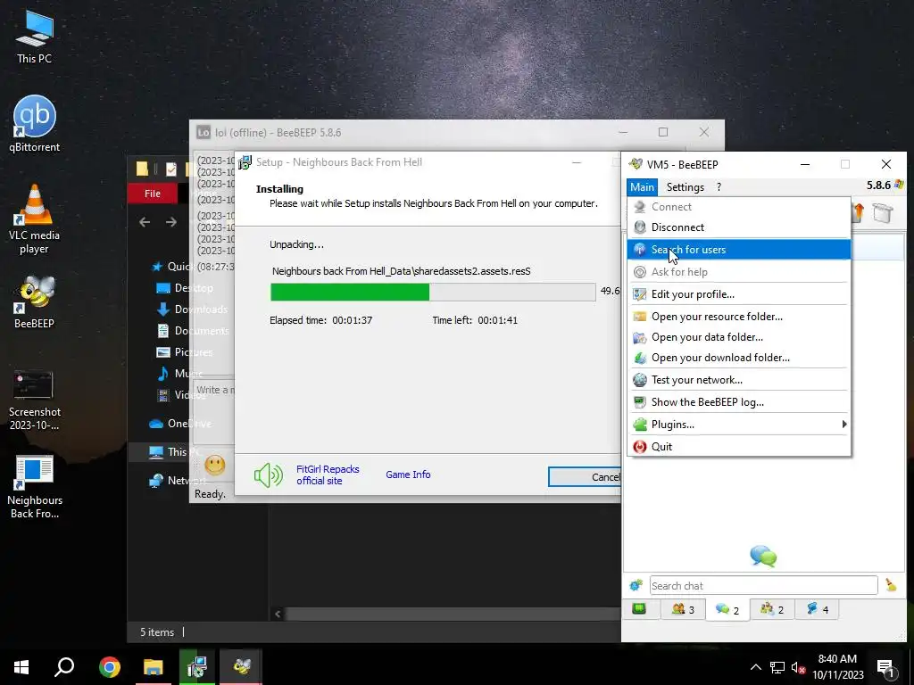Click the installation progress bar

pyautogui.click(x=433, y=292)
